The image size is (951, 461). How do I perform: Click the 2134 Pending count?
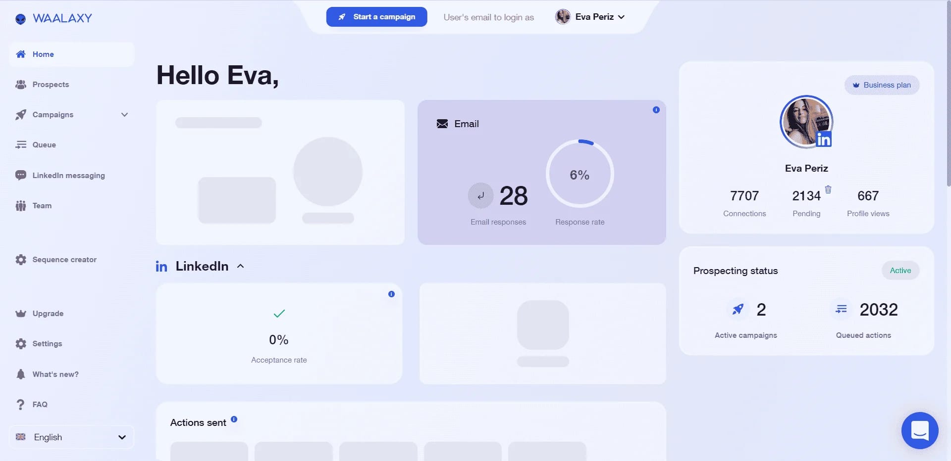tap(806, 196)
